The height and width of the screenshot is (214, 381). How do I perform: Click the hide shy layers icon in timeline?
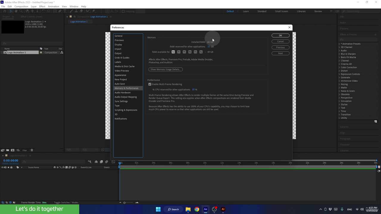point(96,162)
